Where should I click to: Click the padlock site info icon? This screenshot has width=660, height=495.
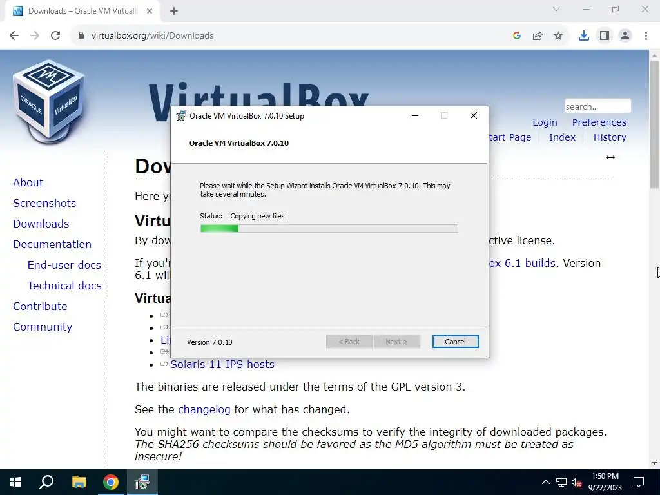pyautogui.click(x=81, y=36)
